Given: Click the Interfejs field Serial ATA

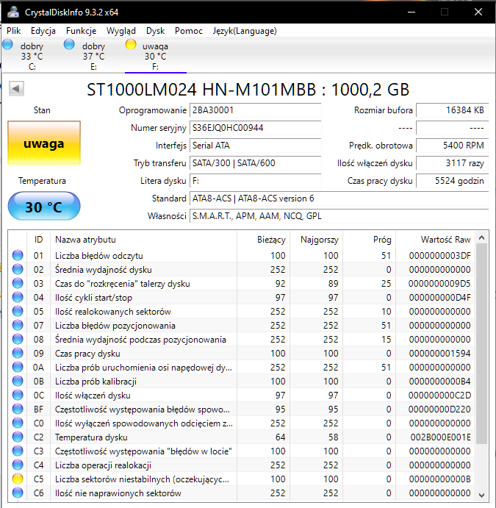Looking at the screenshot, I should pyautogui.click(x=256, y=145).
